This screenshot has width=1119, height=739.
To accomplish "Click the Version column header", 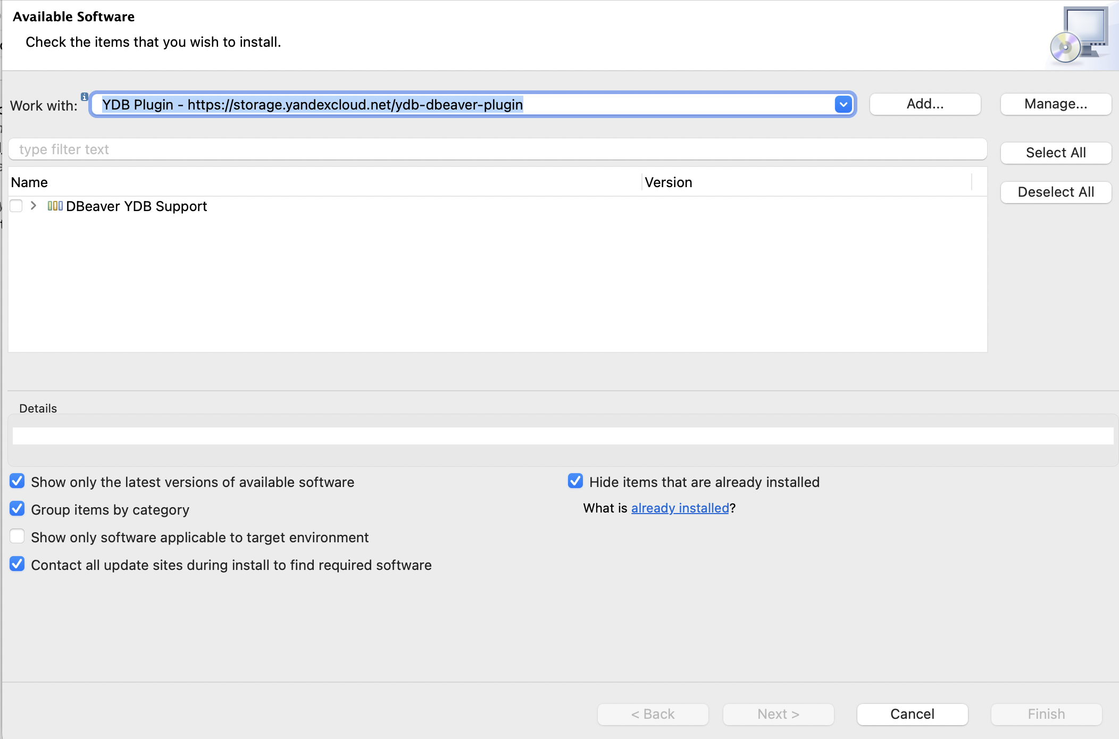I will (x=806, y=182).
